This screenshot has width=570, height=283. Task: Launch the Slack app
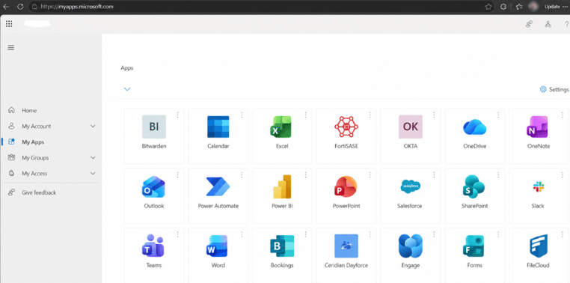point(539,195)
